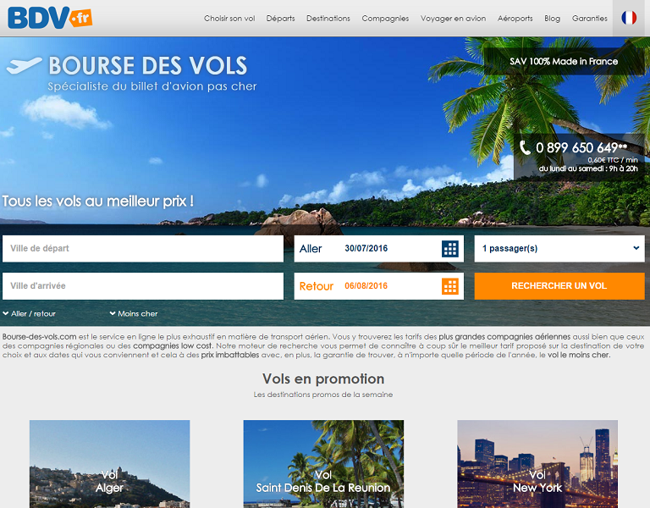This screenshot has height=508, width=650.
Task: Click the phone icon next to 0 899 650 649
Action: 525,147
